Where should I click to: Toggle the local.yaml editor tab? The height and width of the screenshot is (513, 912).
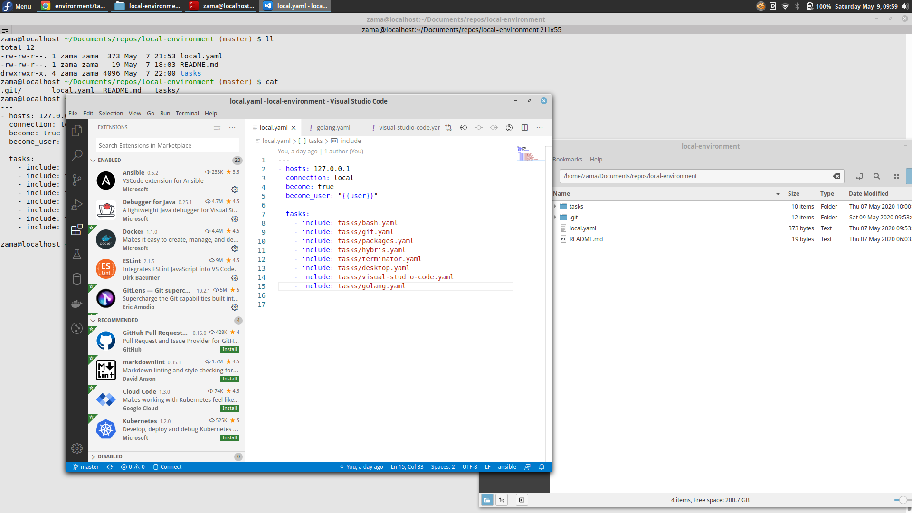click(x=273, y=127)
